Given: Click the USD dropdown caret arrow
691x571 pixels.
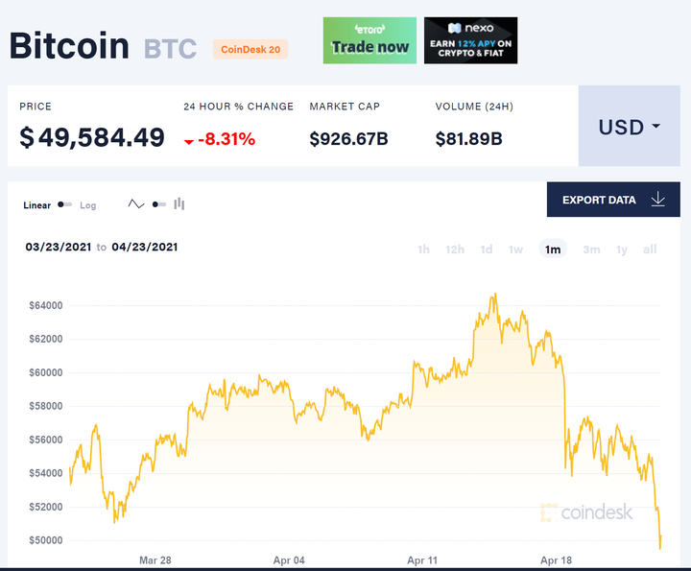Looking at the screenshot, I should [x=656, y=126].
